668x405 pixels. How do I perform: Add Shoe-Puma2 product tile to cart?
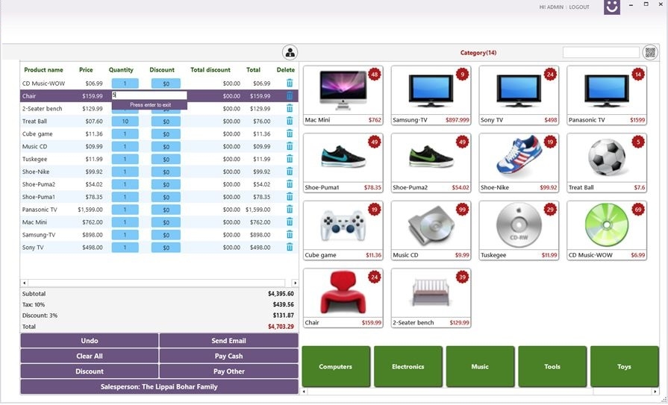point(431,163)
